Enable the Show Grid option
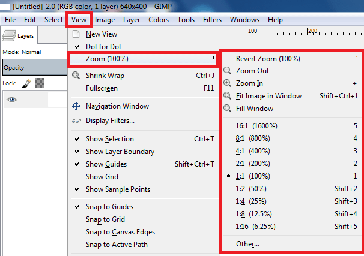The width and height of the screenshot is (364, 256). coord(102,177)
